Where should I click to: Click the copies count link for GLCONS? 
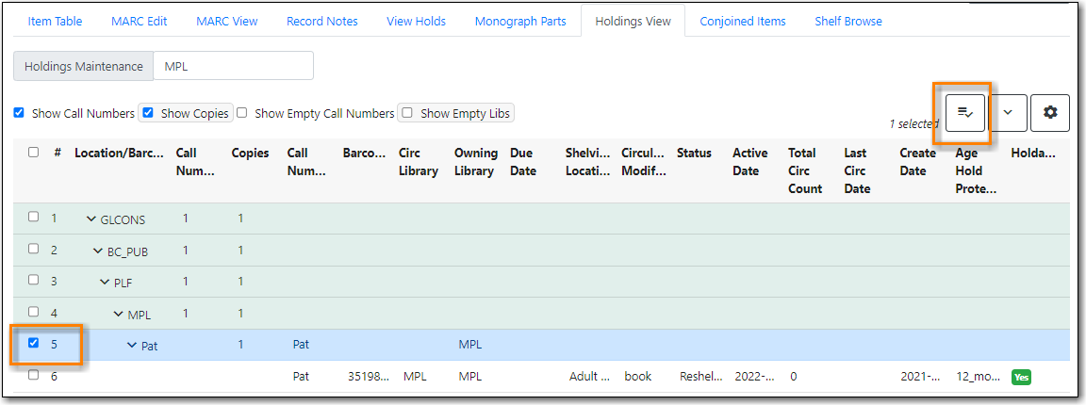(240, 219)
